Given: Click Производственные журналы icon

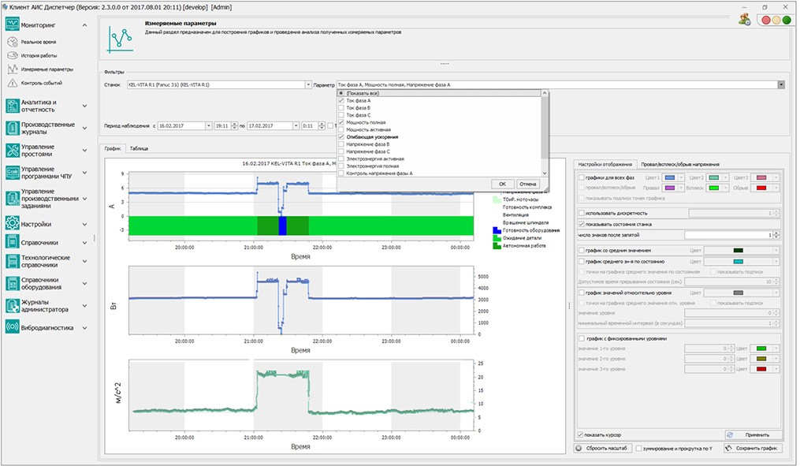Looking at the screenshot, I should (13, 128).
